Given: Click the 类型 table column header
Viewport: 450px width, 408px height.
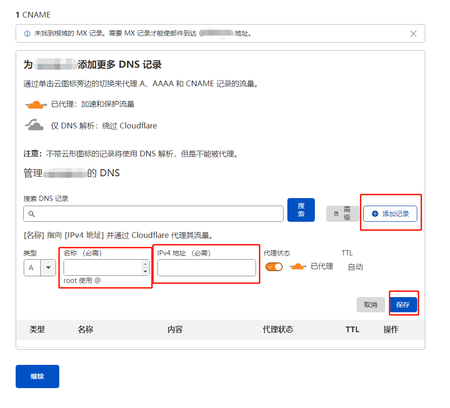Looking at the screenshot, I should [x=37, y=329].
